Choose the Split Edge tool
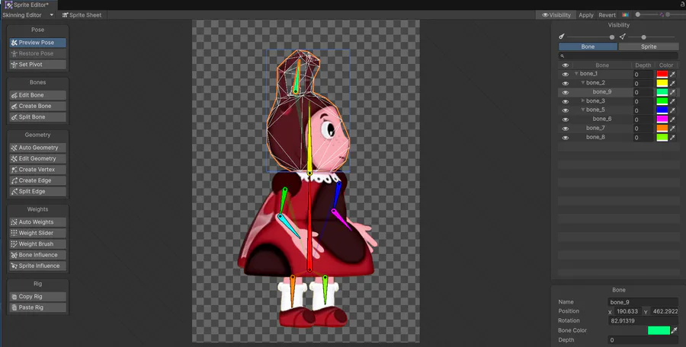The image size is (686, 347). point(37,191)
